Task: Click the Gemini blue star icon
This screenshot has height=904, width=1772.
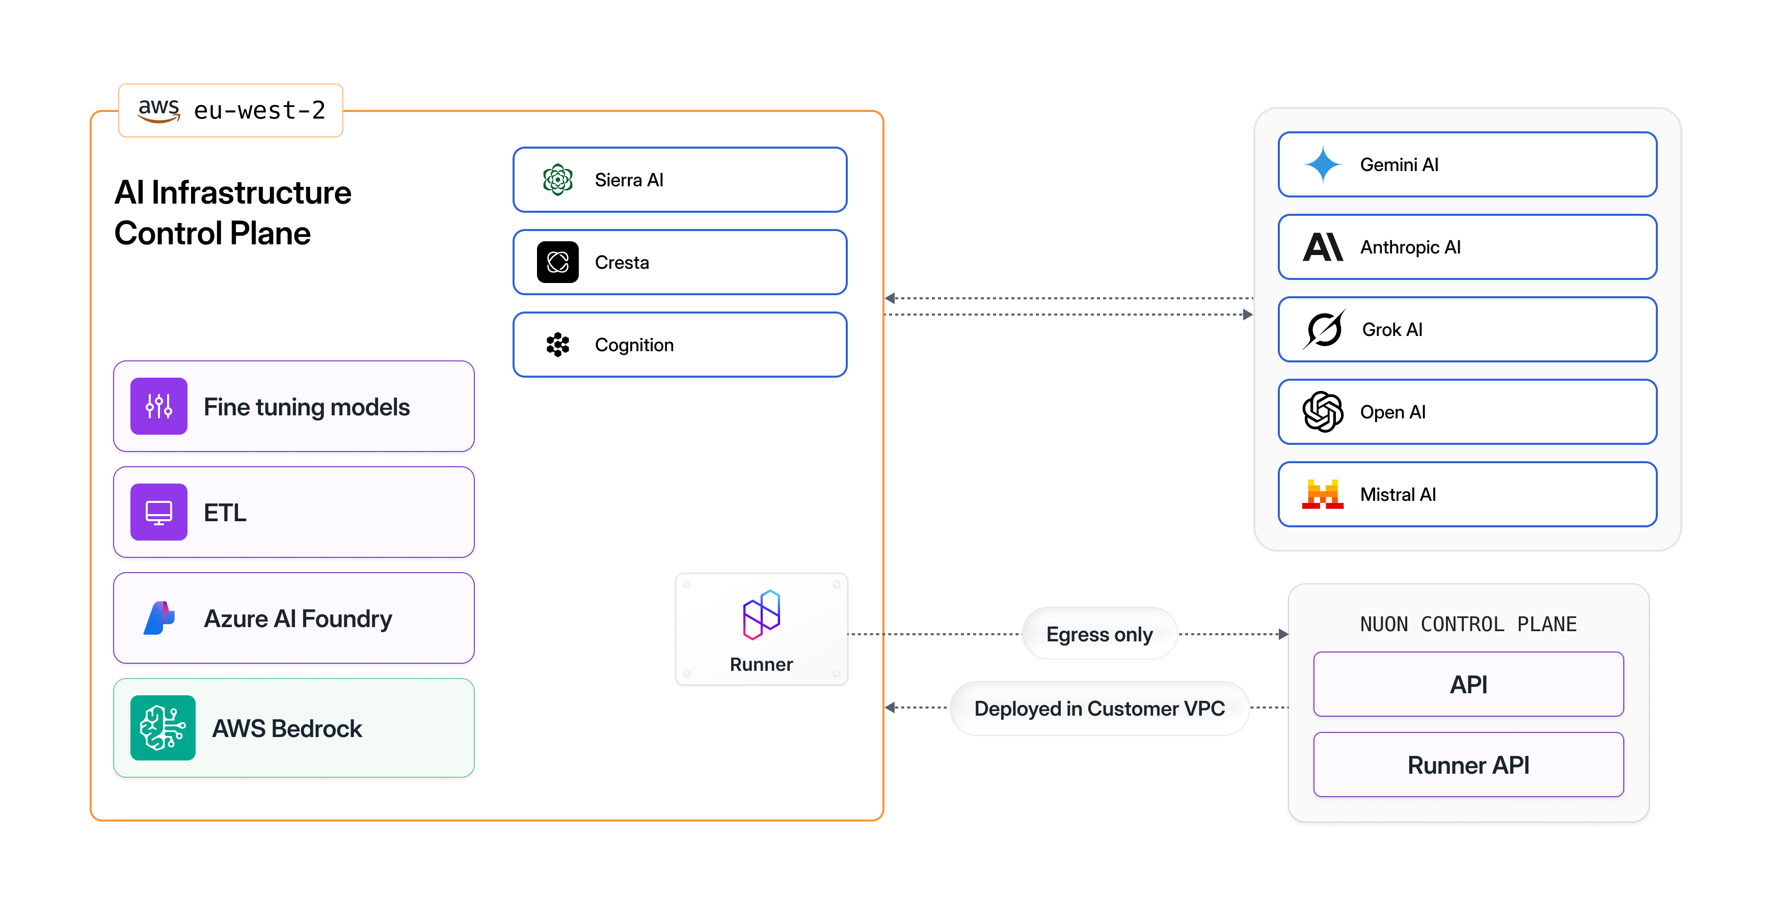Action: (1322, 165)
